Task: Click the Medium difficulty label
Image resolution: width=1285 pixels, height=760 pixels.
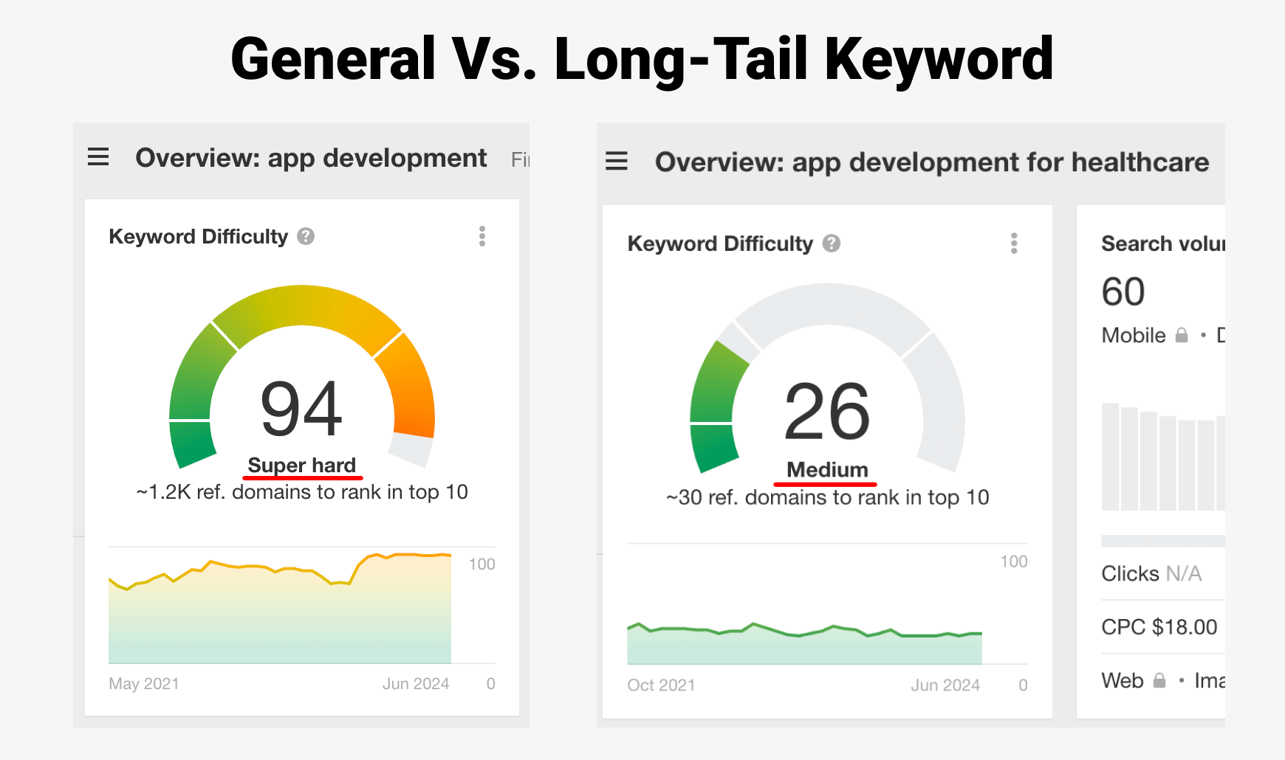Action: click(x=827, y=469)
